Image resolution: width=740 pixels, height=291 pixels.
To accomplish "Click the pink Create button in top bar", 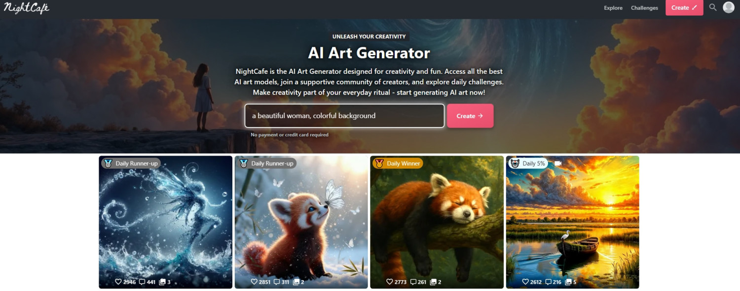I will pyautogui.click(x=684, y=8).
